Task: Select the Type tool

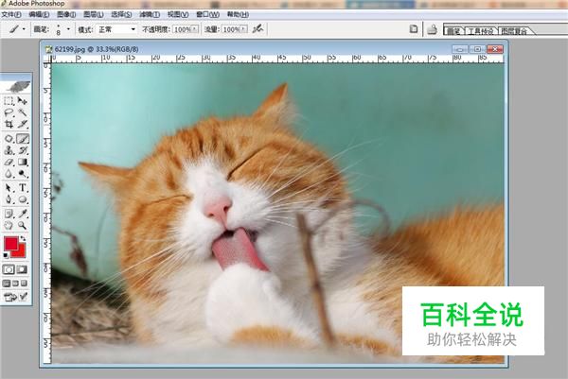Action: (x=23, y=188)
